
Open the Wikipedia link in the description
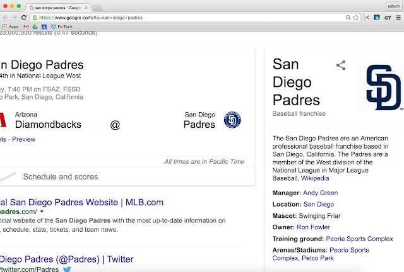[x=315, y=178]
